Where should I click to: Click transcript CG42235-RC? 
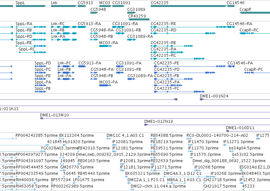(163, 56)
